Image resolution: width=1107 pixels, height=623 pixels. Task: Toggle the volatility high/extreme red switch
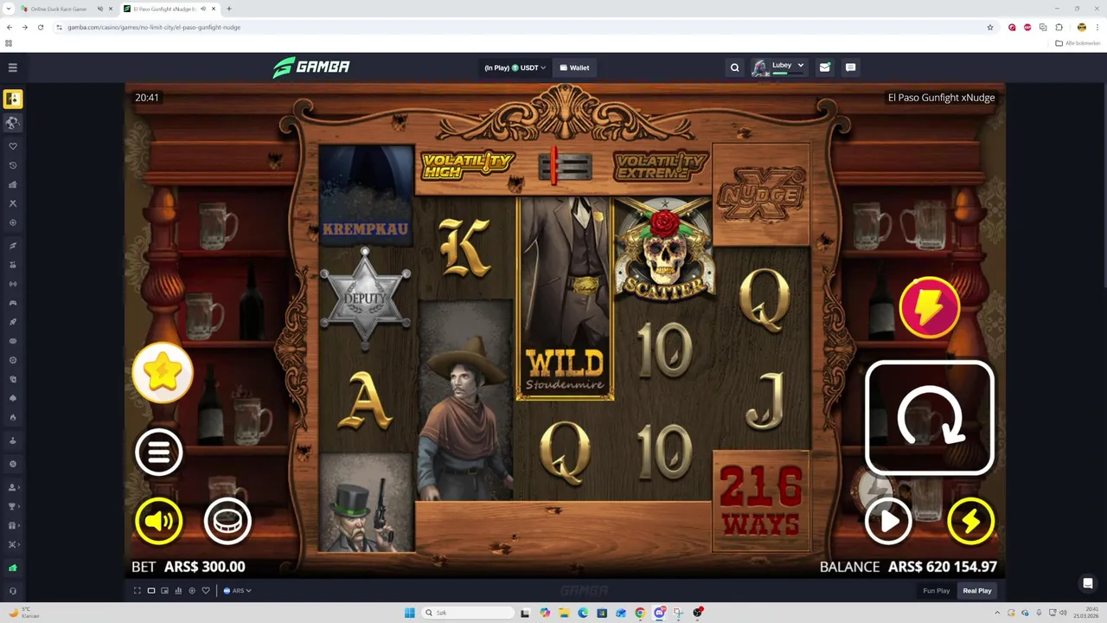(565, 166)
